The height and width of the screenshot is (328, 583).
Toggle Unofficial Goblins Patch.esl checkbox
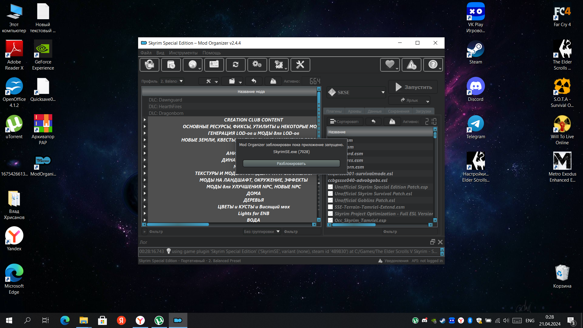[330, 200]
